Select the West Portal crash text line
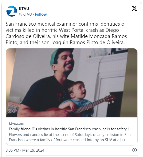This screenshot has width=143, height=157. (x=62, y=30)
